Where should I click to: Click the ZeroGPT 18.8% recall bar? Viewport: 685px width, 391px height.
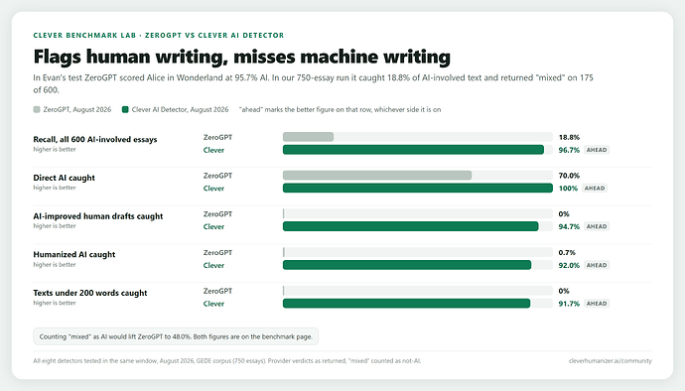tap(308, 137)
